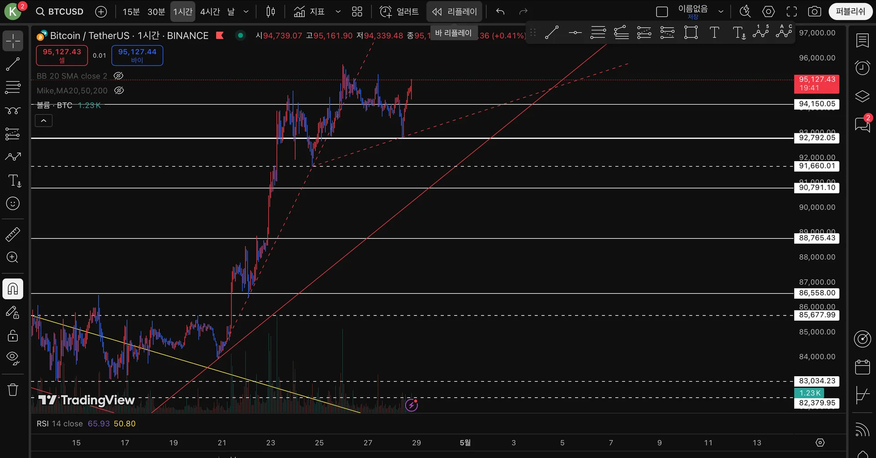
Task: Expand the timeframe interval dropdown arrow
Action: point(246,11)
